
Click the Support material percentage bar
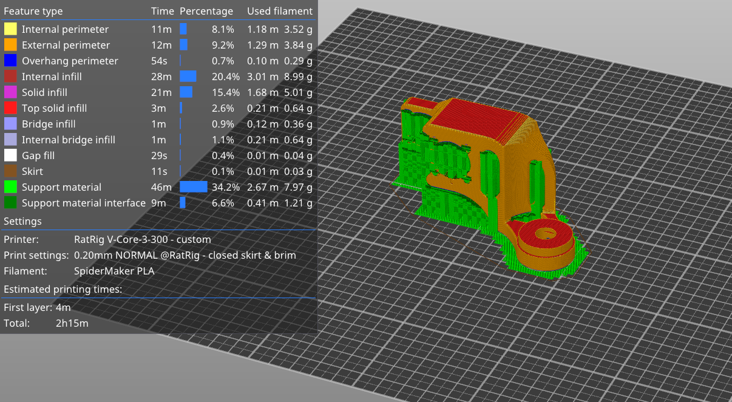pyautogui.click(x=192, y=187)
